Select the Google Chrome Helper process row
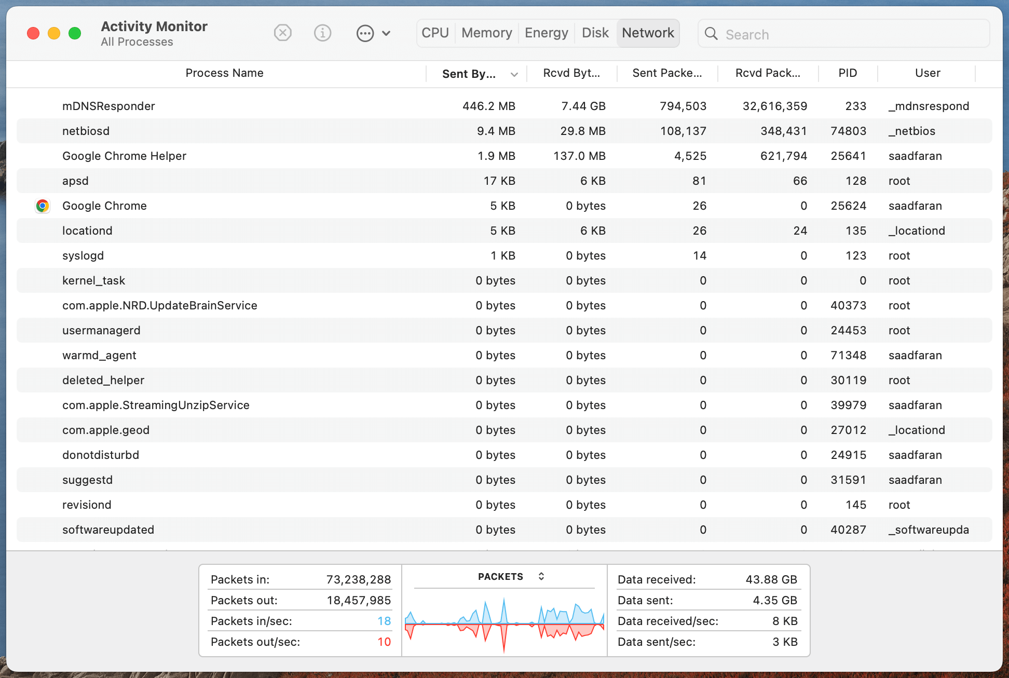The width and height of the screenshot is (1009, 678). coord(504,156)
